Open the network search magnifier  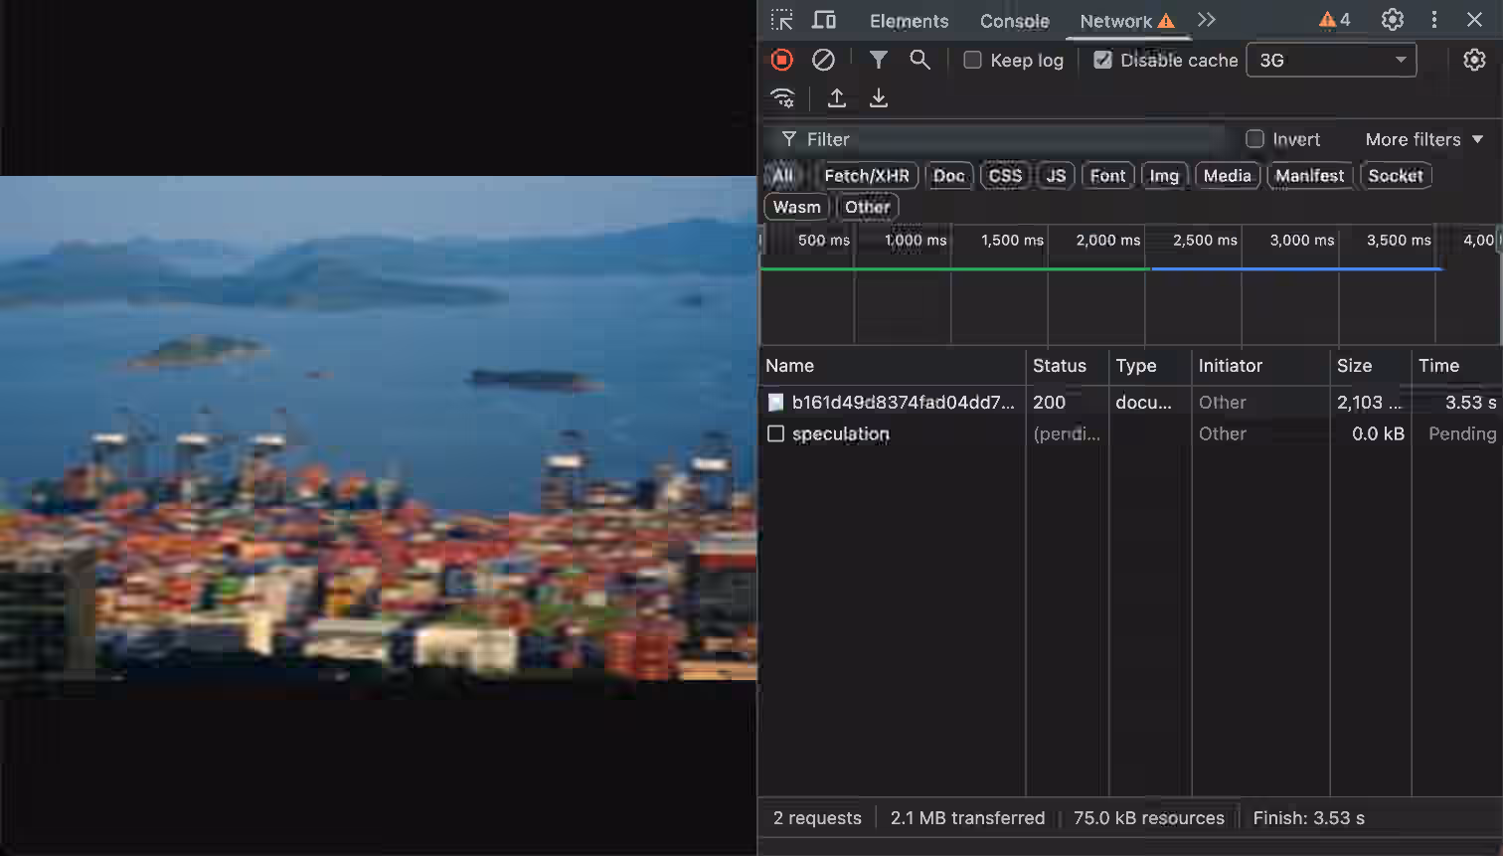(920, 60)
